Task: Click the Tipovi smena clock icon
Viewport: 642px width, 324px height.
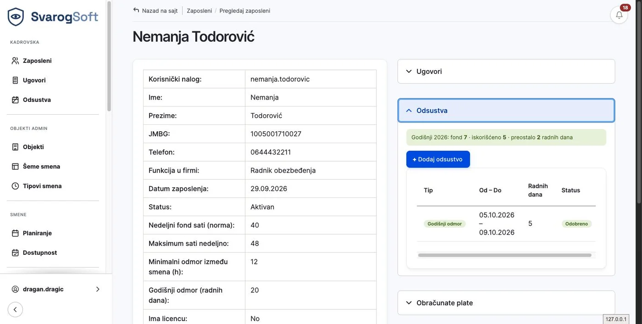Action: coord(15,186)
